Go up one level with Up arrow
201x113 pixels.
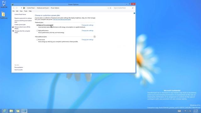pos(21,8)
